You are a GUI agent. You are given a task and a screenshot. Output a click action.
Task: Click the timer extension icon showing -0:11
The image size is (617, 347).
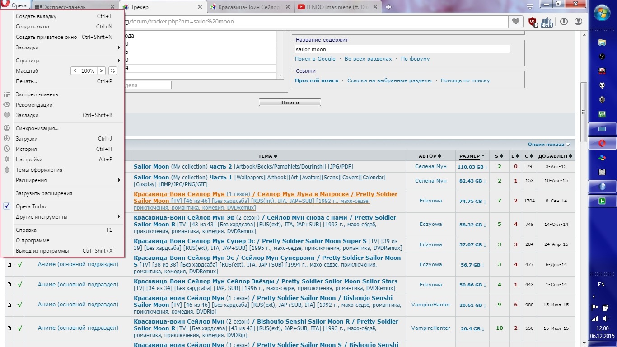point(547,22)
